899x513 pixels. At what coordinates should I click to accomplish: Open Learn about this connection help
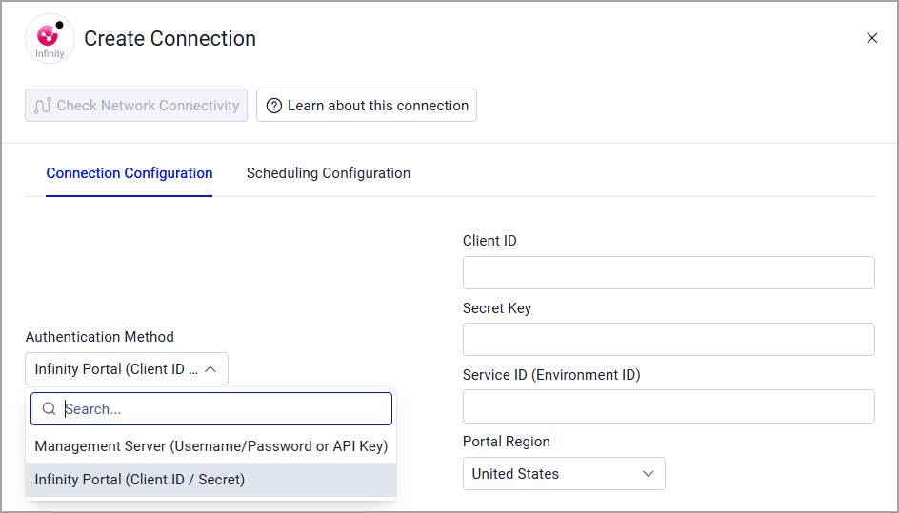(x=367, y=106)
